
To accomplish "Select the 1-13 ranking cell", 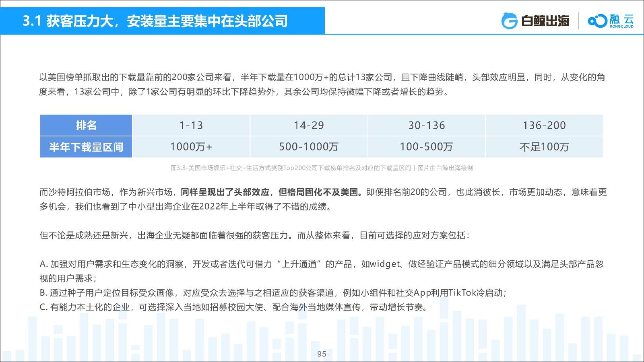I will pos(191,125).
